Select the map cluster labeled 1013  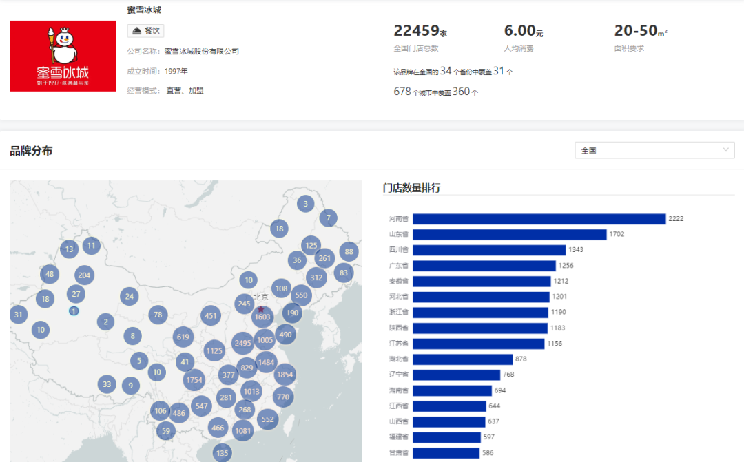point(251,391)
